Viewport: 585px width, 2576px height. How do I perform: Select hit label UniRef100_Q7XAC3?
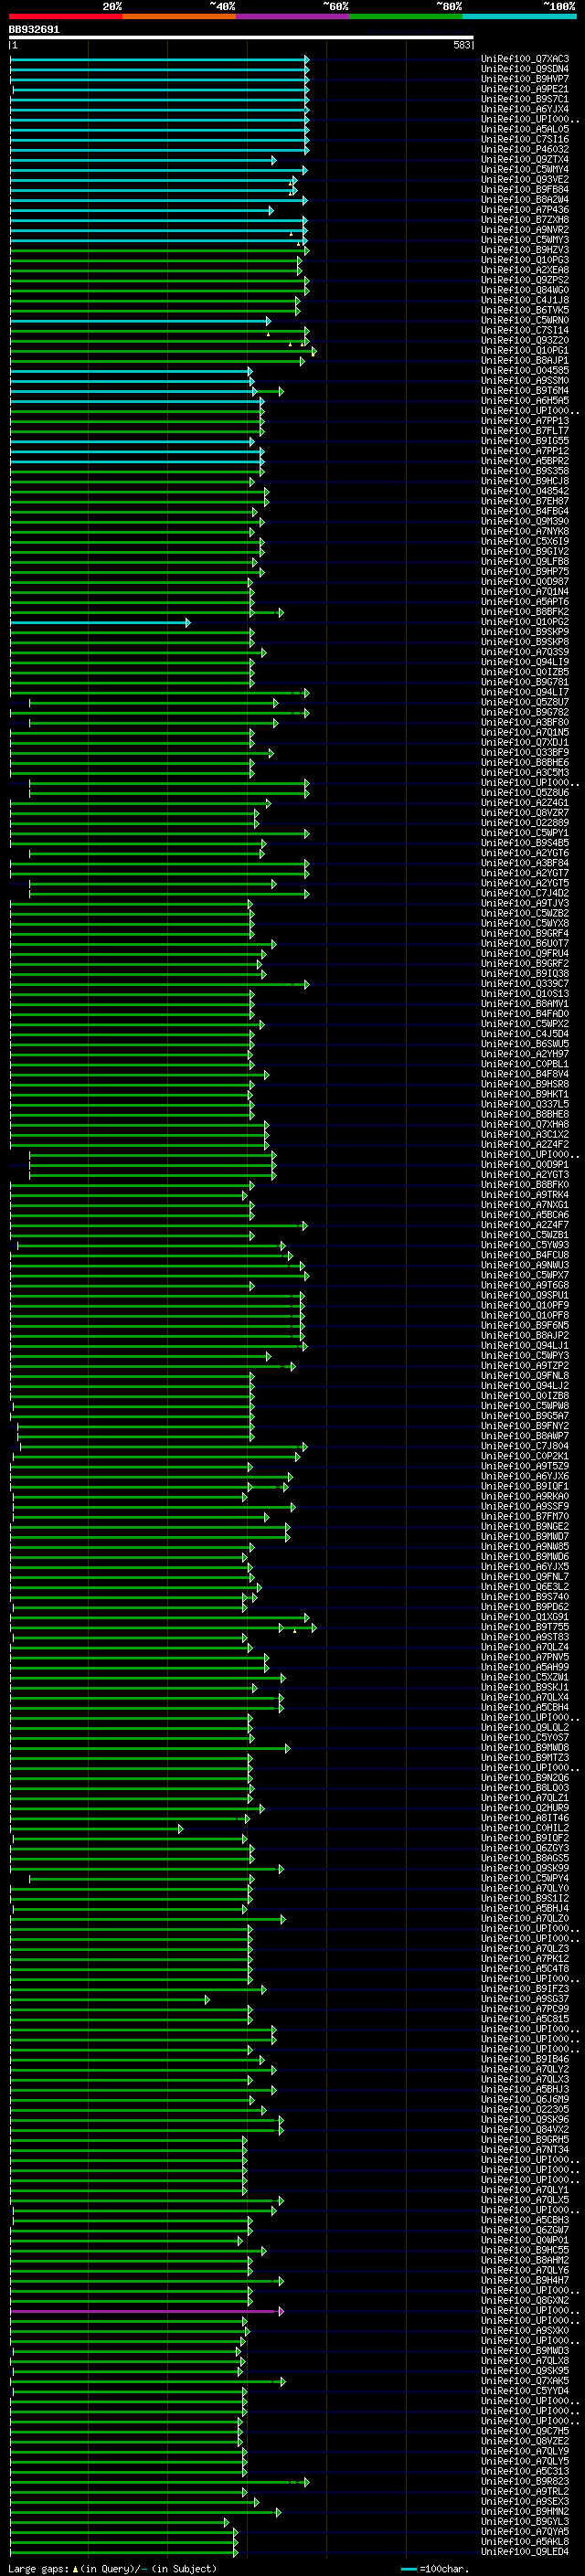(525, 59)
